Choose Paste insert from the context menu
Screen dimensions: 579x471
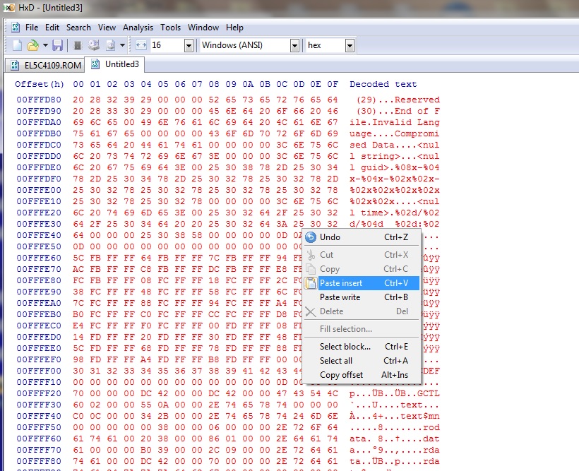point(362,283)
